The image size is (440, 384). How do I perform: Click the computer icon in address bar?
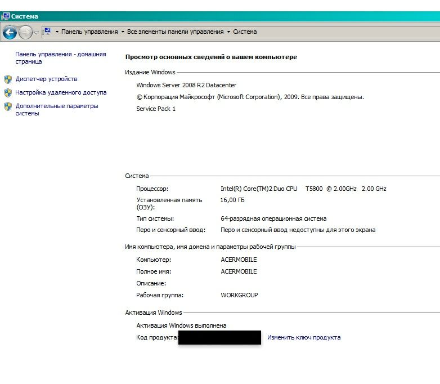click(x=48, y=31)
